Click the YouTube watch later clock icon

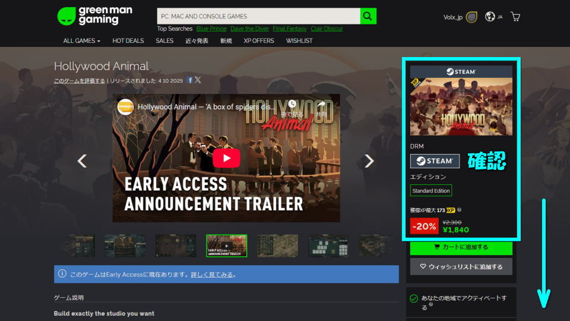coord(292,104)
